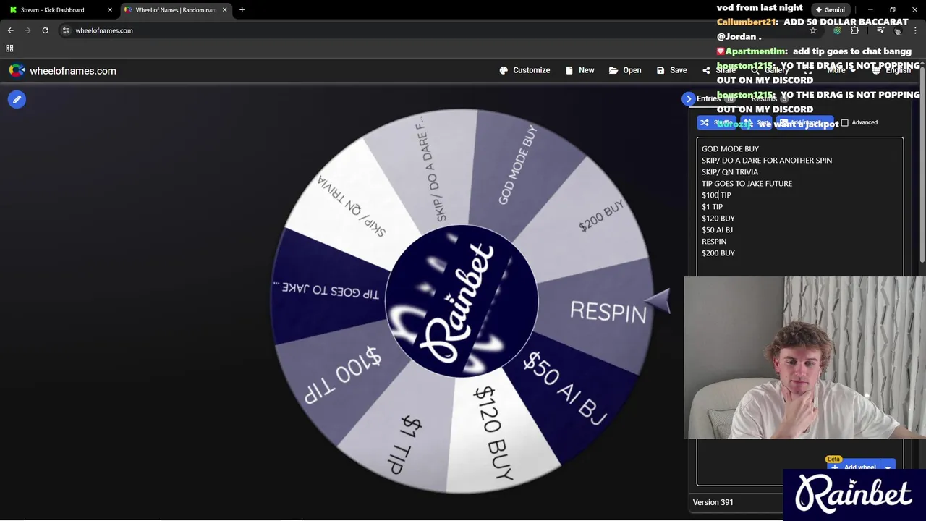Change language from English
This screenshot has height=521, width=926.
(x=891, y=70)
